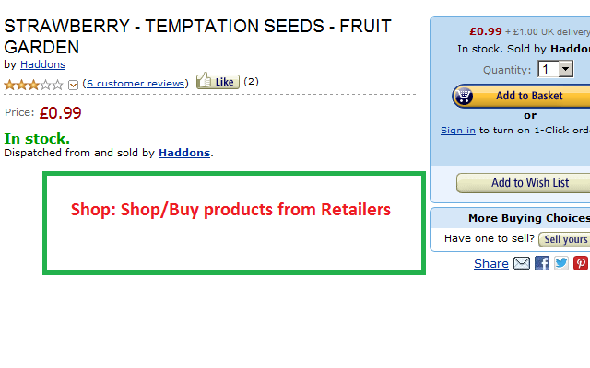Click the Sell yours button
The height and width of the screenshot is (368, 590).
click(564, 239)
